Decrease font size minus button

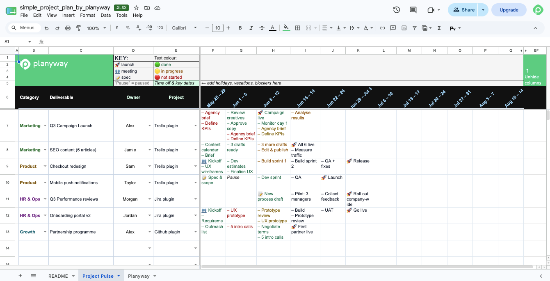click(207, 28)
